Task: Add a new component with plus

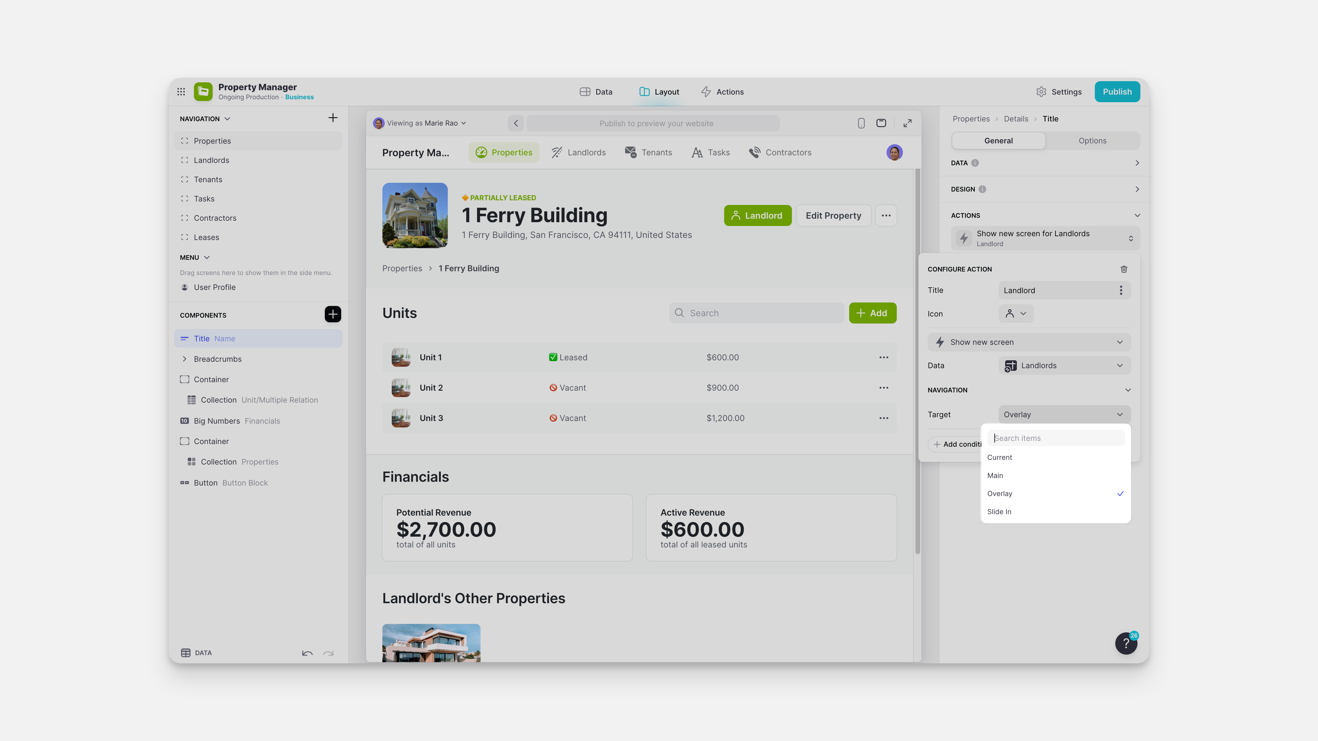Action: pos(333,314)
